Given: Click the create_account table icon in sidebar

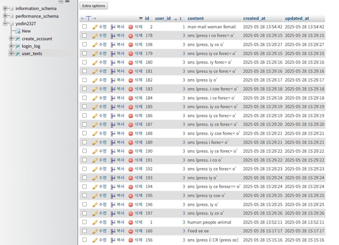Looking at the screenshot, I should (18, 39).
